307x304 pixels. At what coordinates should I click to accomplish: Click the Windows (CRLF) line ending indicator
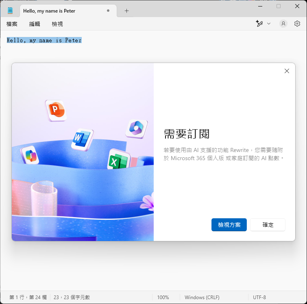(202, 297)
